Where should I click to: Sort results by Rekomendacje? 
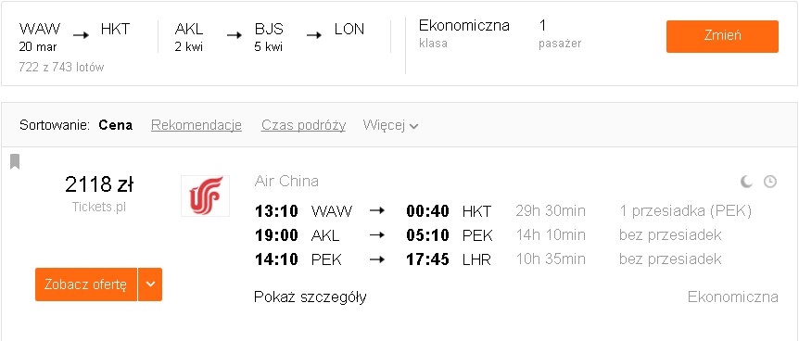197,125
